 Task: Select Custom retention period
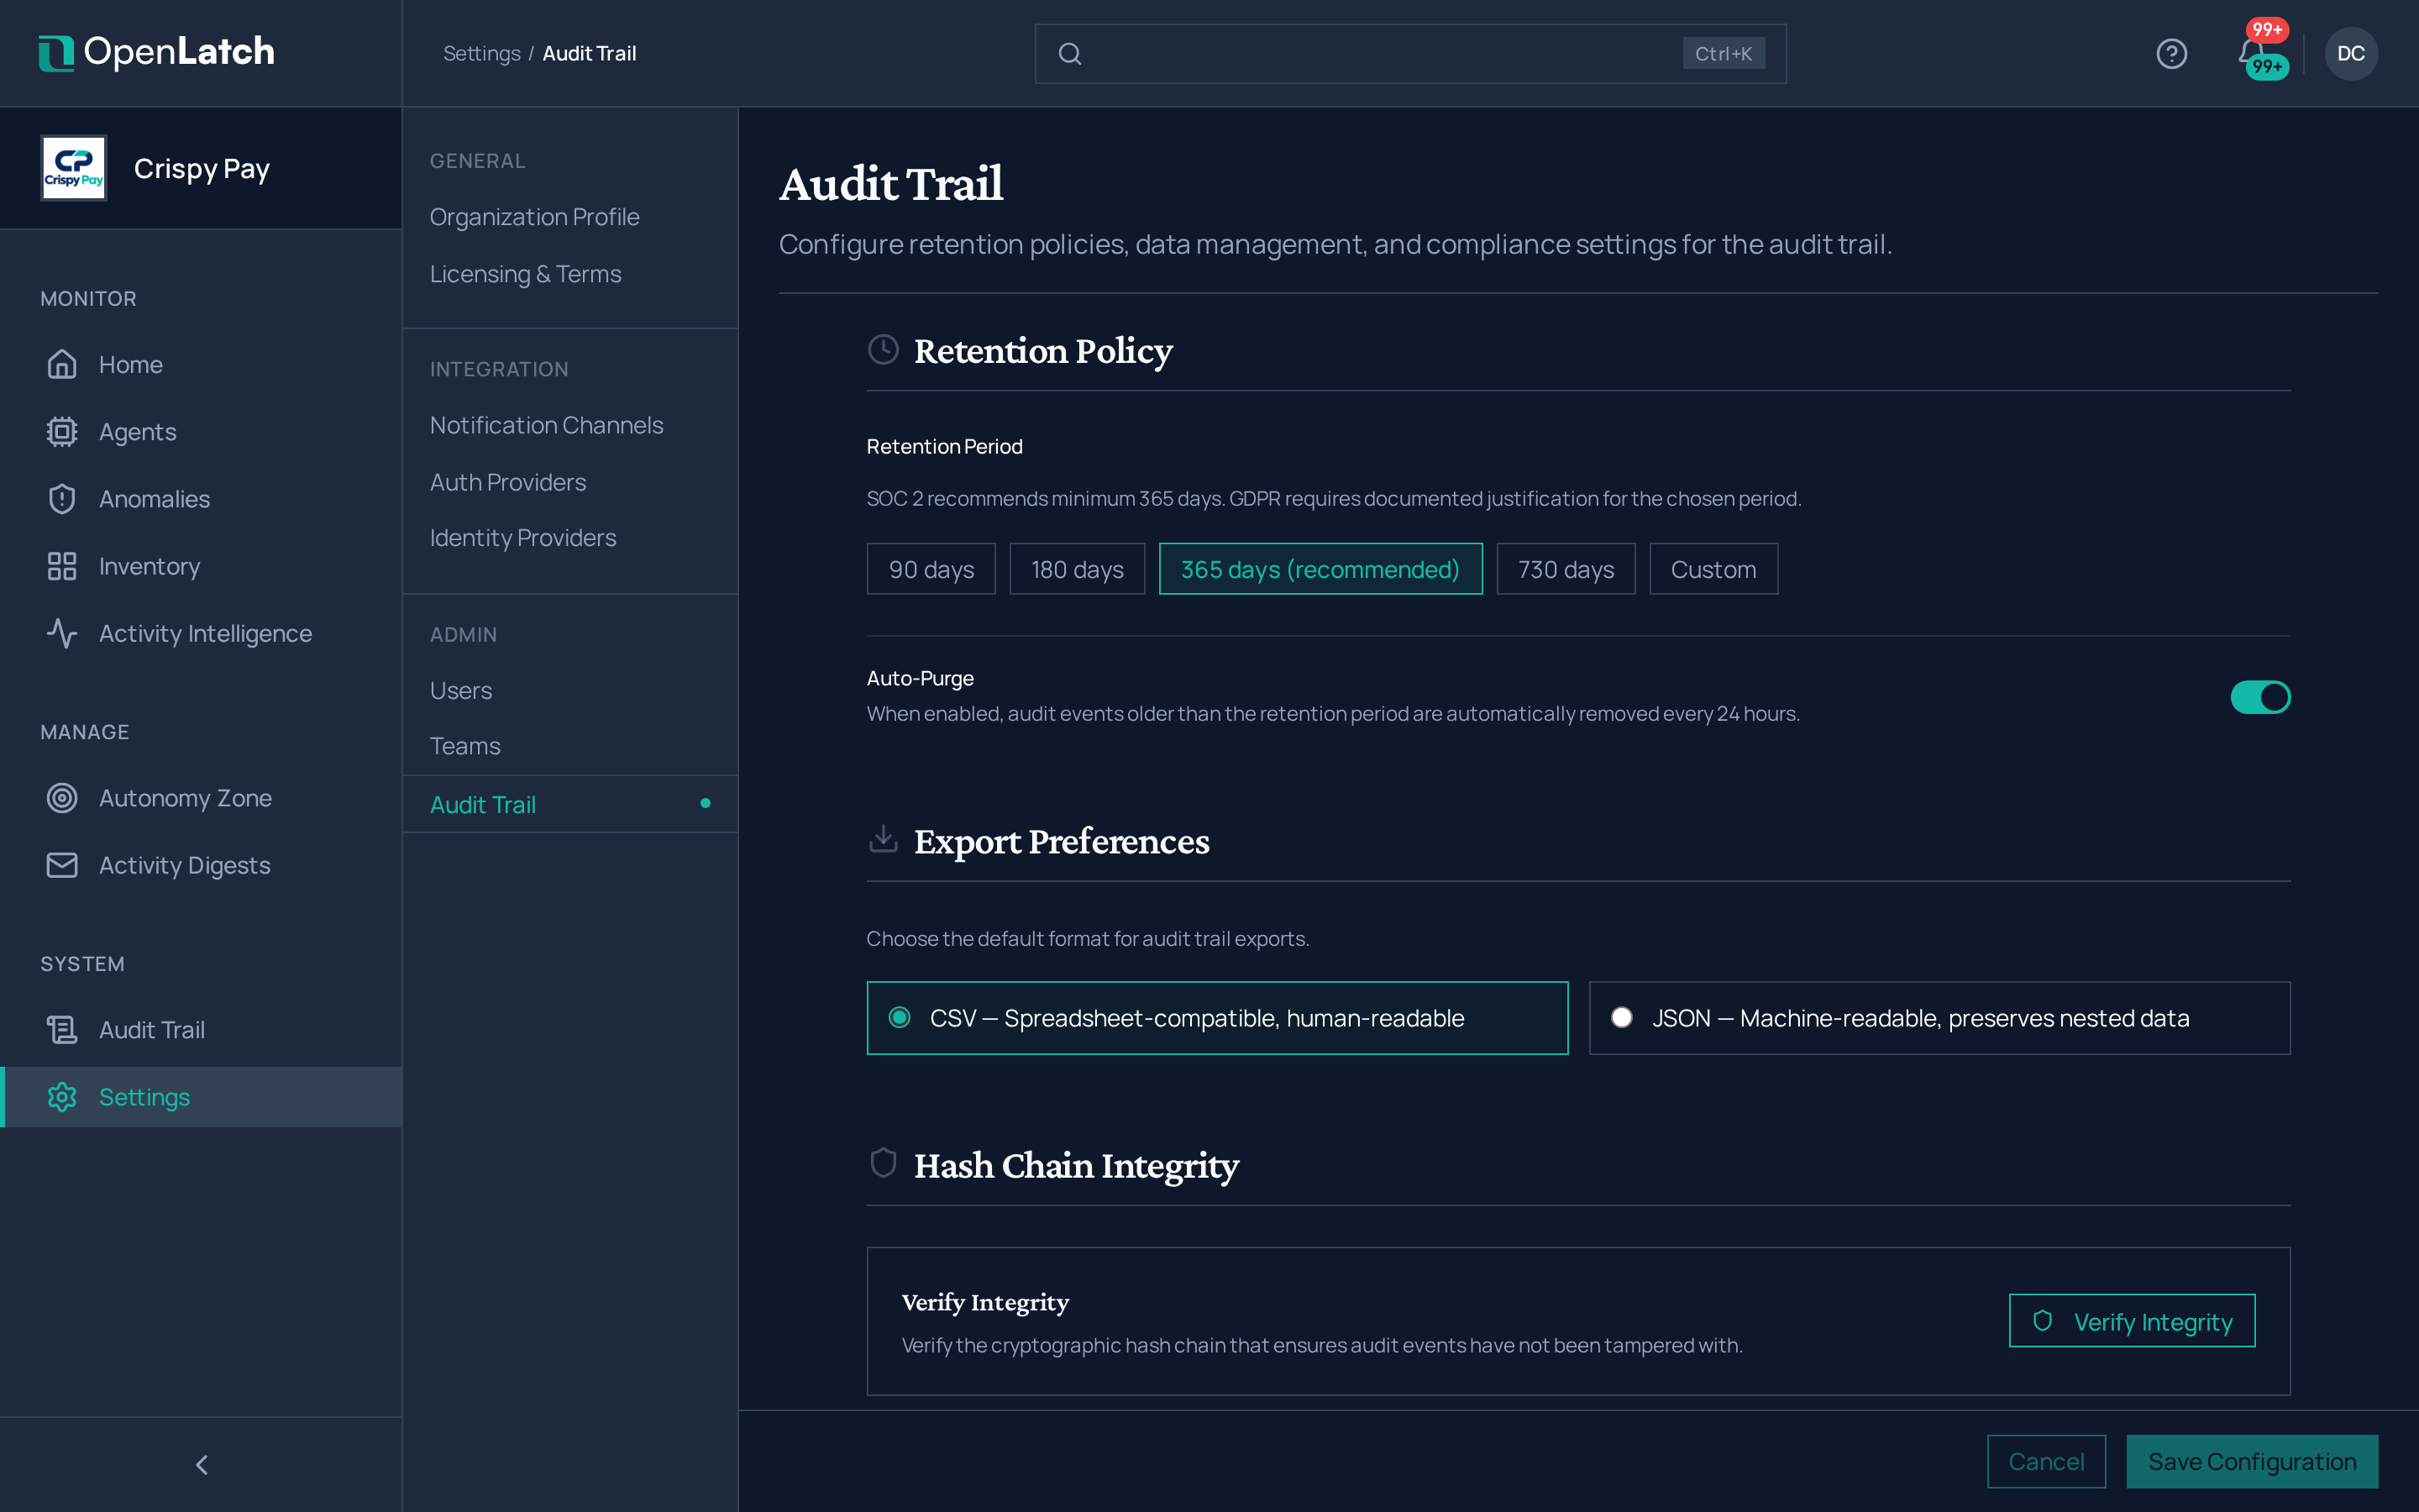[x=1713, y=569]
